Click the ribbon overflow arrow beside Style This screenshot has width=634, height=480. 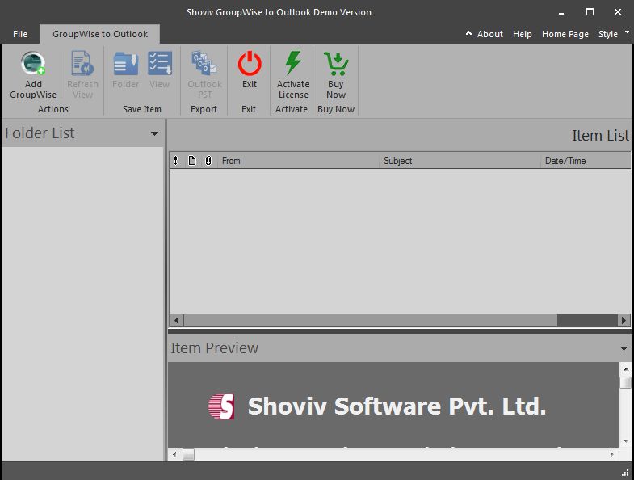[627, 32]
